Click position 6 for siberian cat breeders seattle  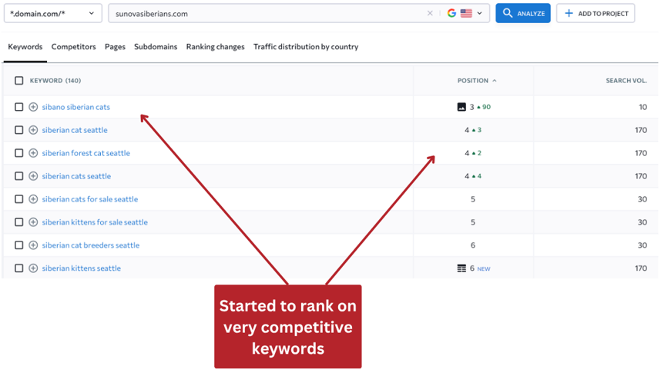[x=473, y=245]
